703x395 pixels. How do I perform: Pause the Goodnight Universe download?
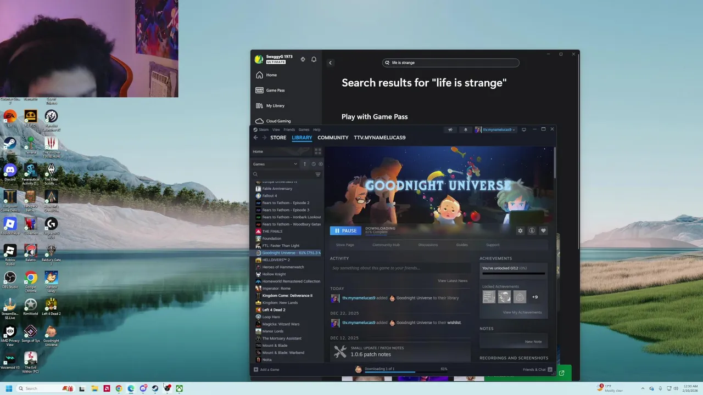pos(345,231)
